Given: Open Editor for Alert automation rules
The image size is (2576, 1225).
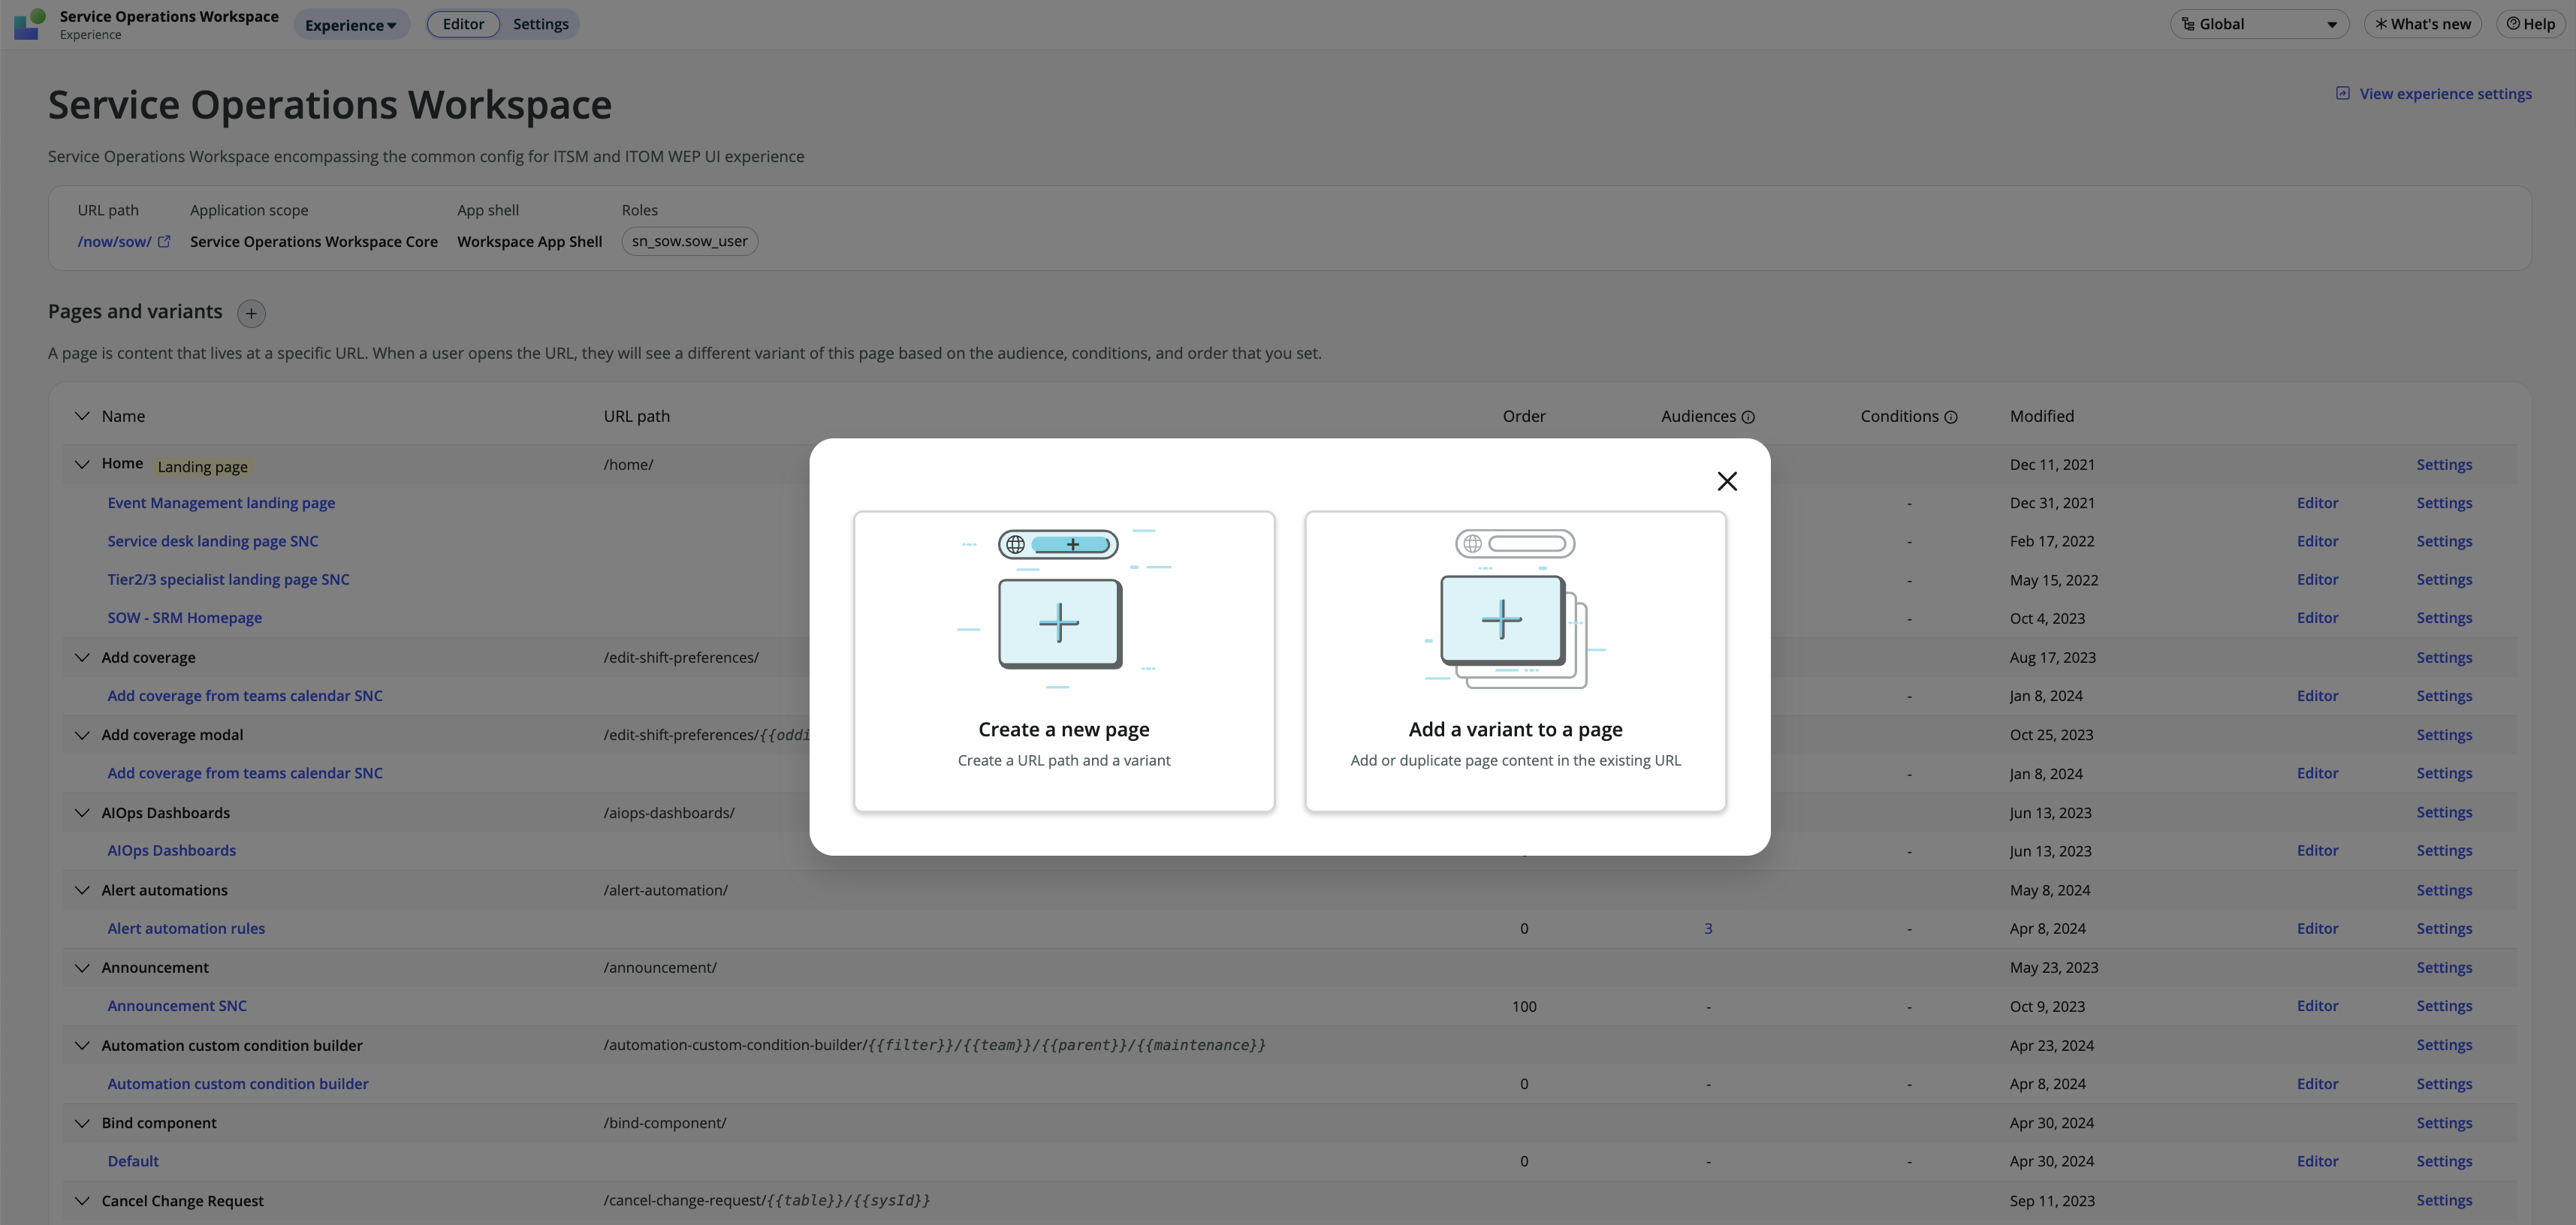Looking at the screenshot, I should [x=2317, y=929].
